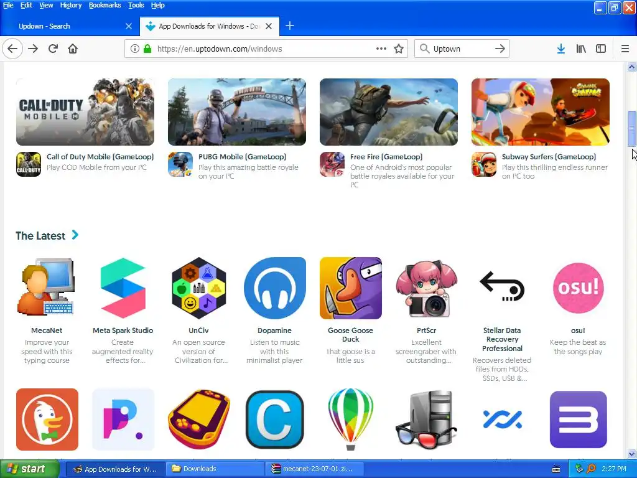This screenshot has height=478, width=637.
Task: Open PUBG Mobile (GameLoop) link
Action: [242, 157]
